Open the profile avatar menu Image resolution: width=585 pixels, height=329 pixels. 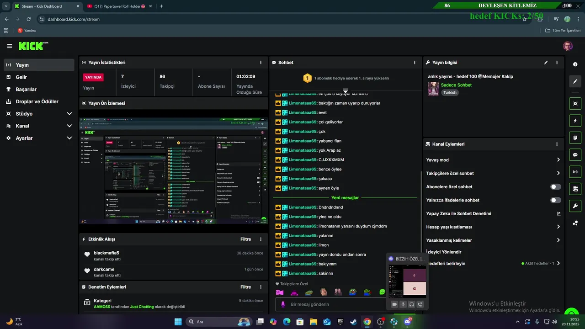568,46
